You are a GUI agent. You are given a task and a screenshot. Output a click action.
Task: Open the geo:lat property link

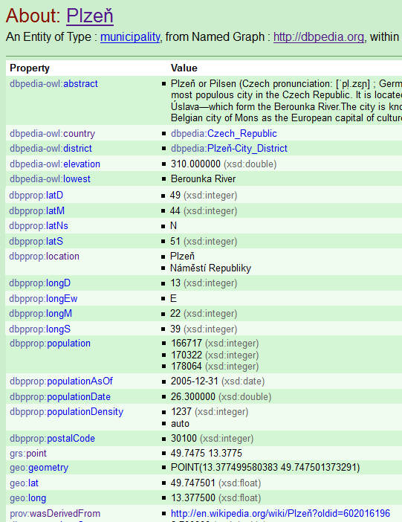24,483
